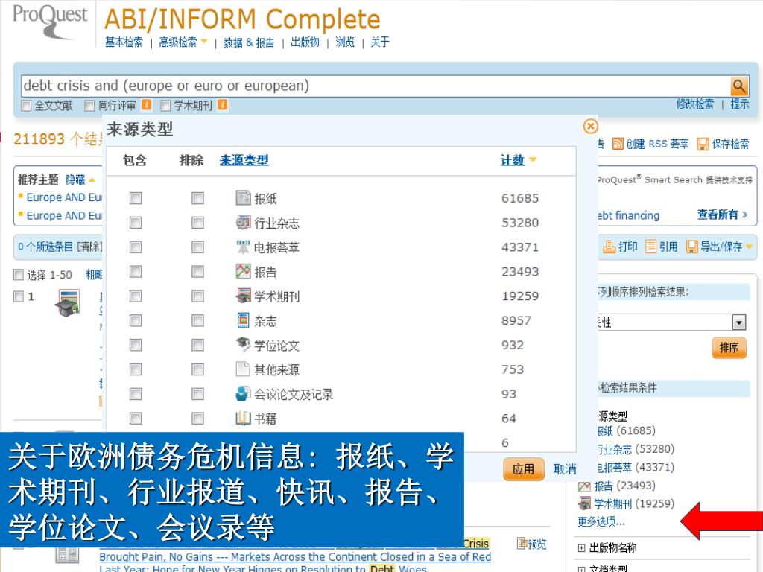
Task: Click result 1 scholarly journal thumbnail icon
Action: tap(68, 303)
